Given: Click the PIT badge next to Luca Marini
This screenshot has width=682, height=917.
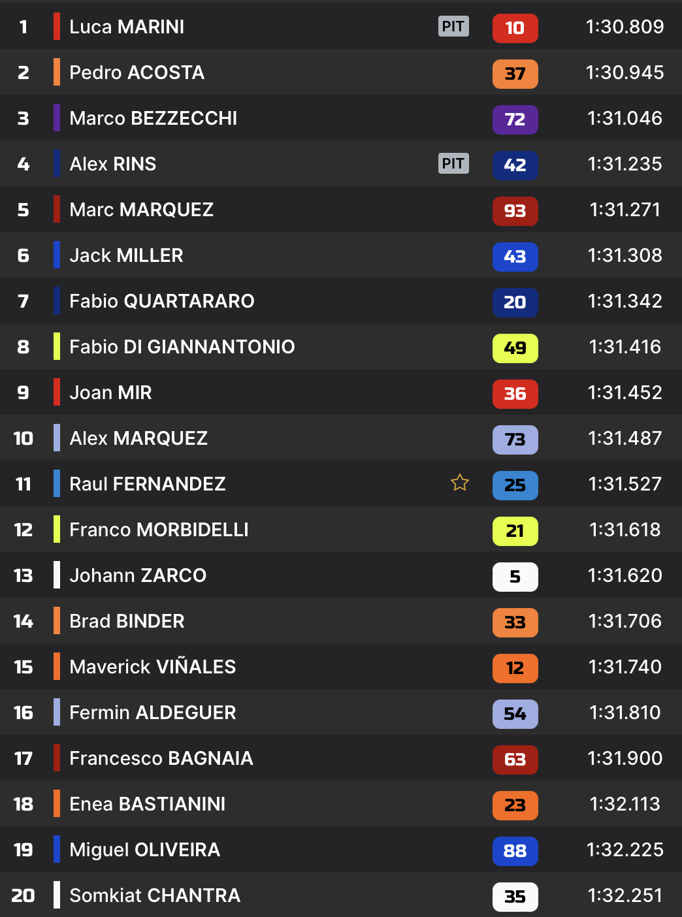Looking at the screenshot, I should (x=453, y=26).
